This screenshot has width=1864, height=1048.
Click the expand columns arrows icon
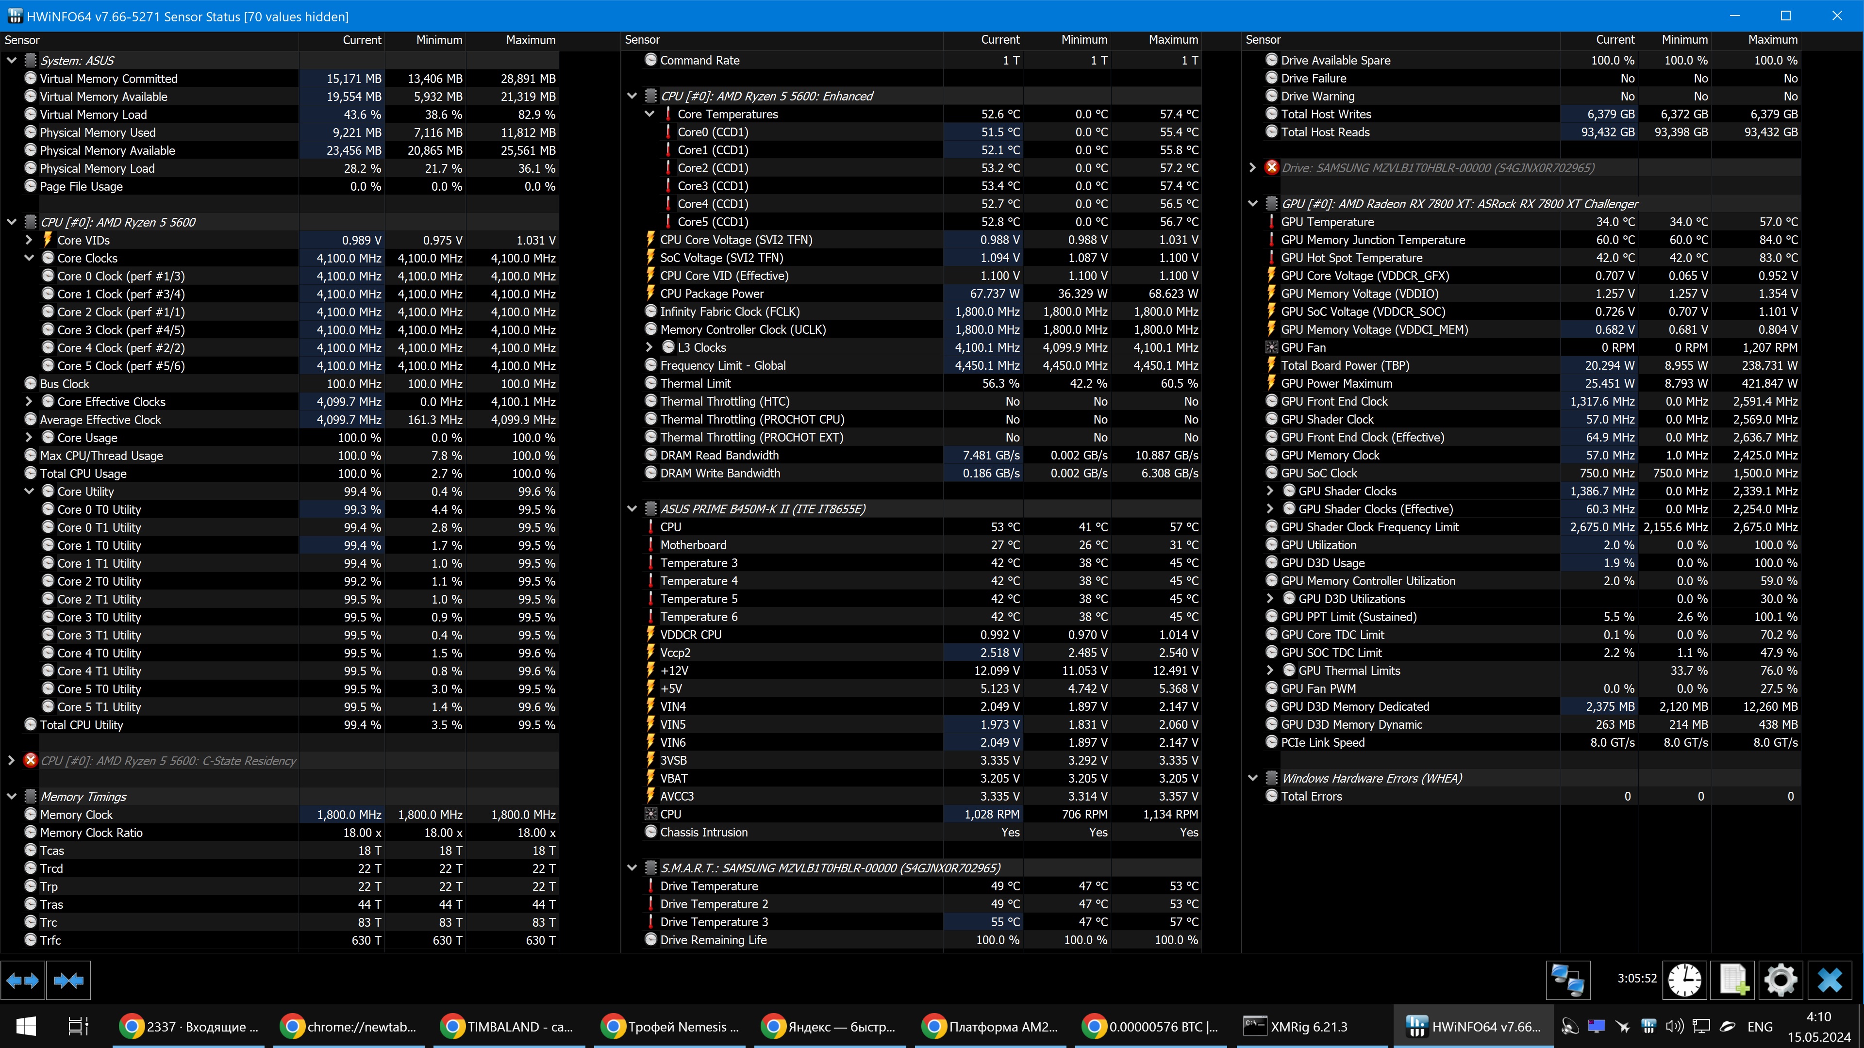coord(22,980)
